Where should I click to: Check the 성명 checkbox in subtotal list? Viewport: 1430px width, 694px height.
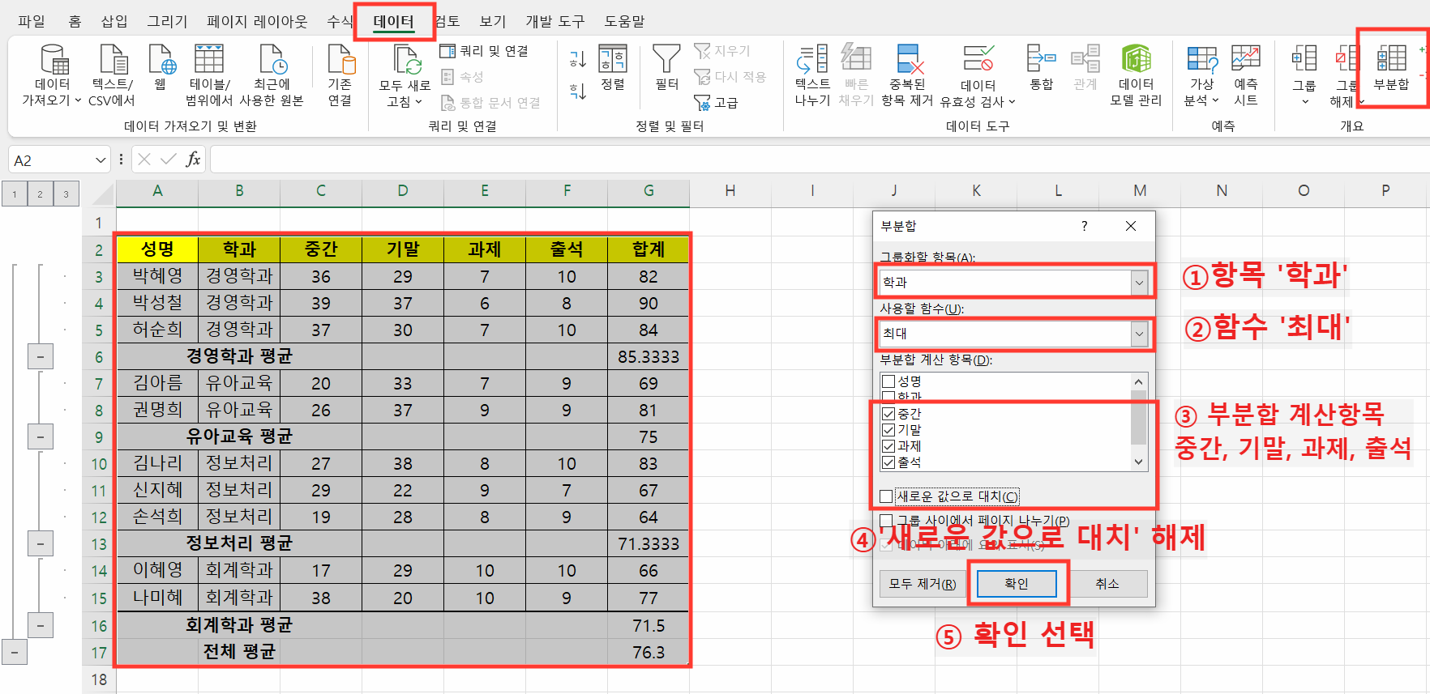click(888, 381)
